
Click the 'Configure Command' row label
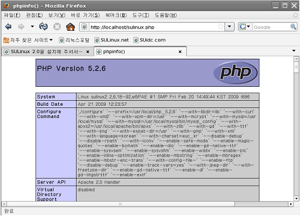[49, 114]
